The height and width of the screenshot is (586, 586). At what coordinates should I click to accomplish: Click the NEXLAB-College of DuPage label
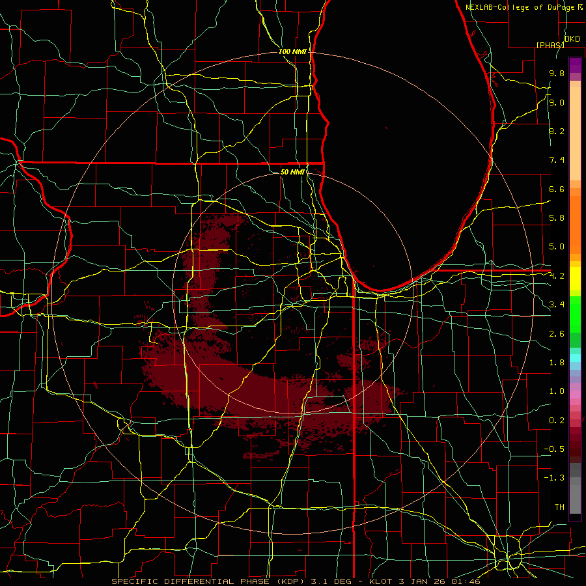tap(520, 7)
